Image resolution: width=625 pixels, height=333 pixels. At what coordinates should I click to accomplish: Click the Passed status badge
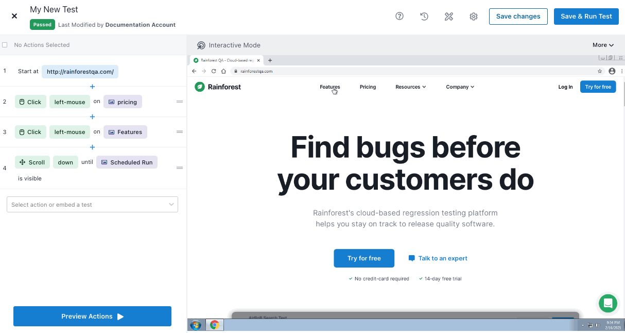pos(42,25)
